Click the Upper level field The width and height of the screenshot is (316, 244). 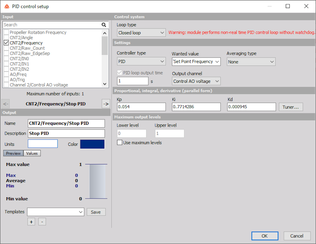169,133
